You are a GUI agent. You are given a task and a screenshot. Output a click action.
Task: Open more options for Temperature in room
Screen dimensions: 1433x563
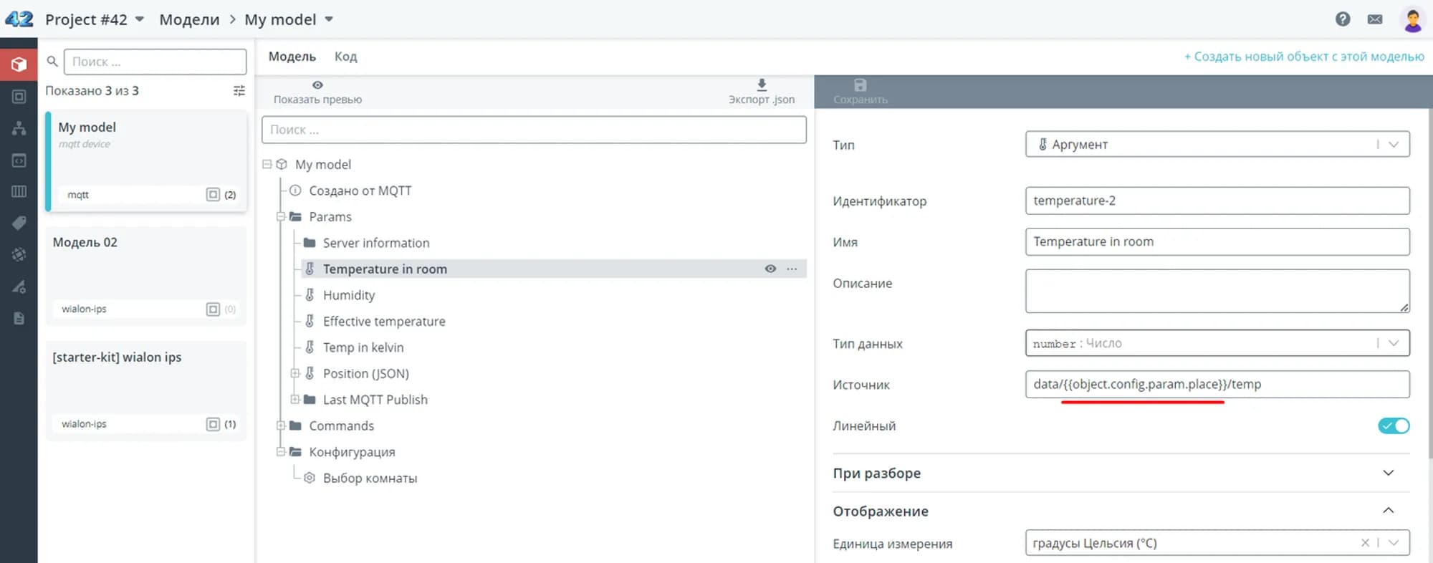point(792,269)
